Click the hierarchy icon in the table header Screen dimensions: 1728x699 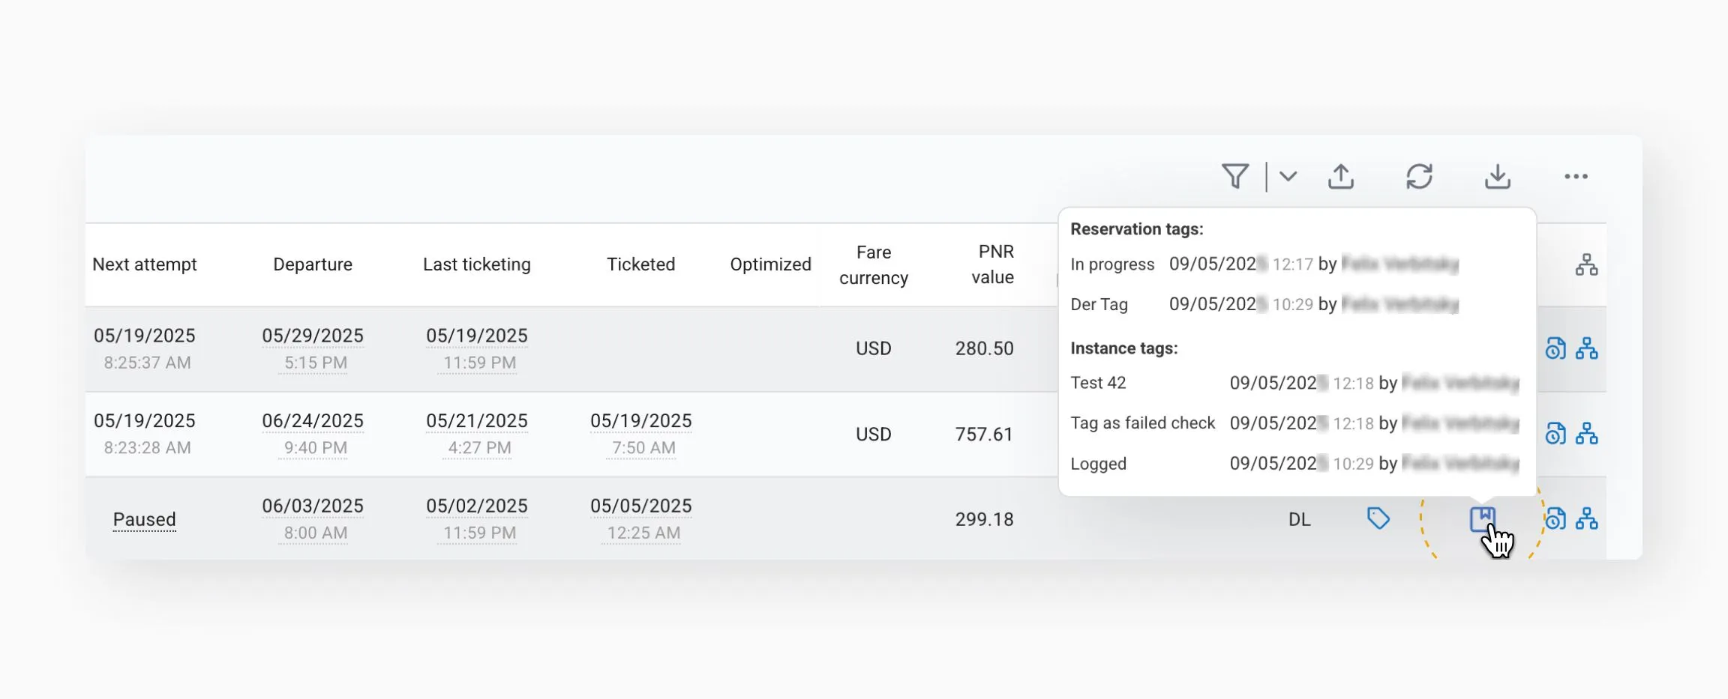point(1586,264)
